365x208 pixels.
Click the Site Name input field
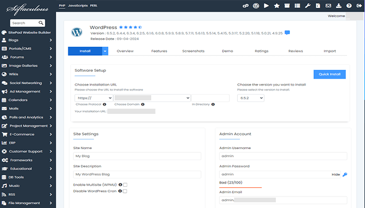click(137, 156)
